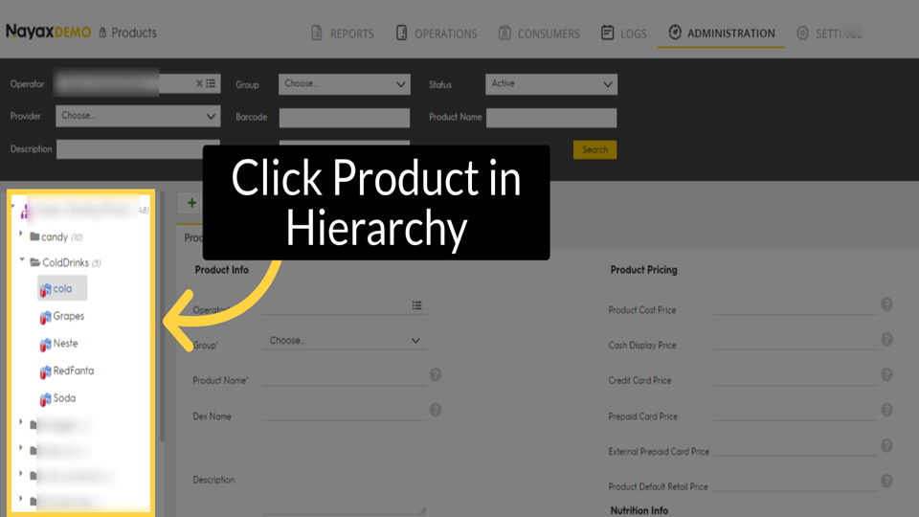Select Soda in the hierarchy
Screen dimensions: 919x517
point(64,398)
